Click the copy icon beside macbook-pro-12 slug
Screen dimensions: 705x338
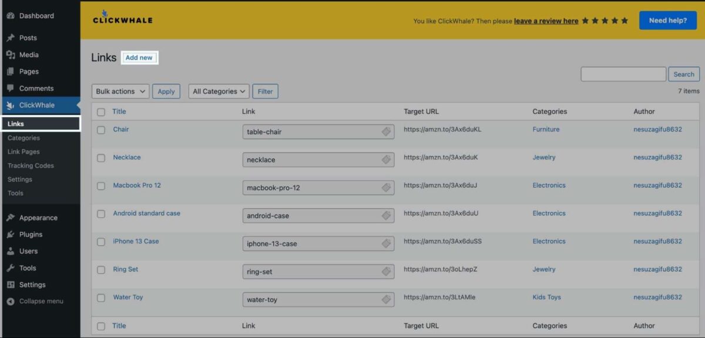pyautogui.click(x=386, y=188)
